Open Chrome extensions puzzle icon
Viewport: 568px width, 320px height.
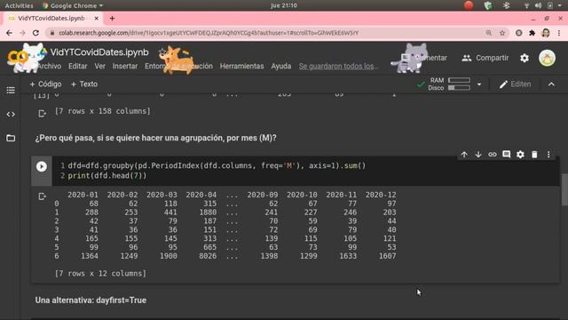click(532, 33)
